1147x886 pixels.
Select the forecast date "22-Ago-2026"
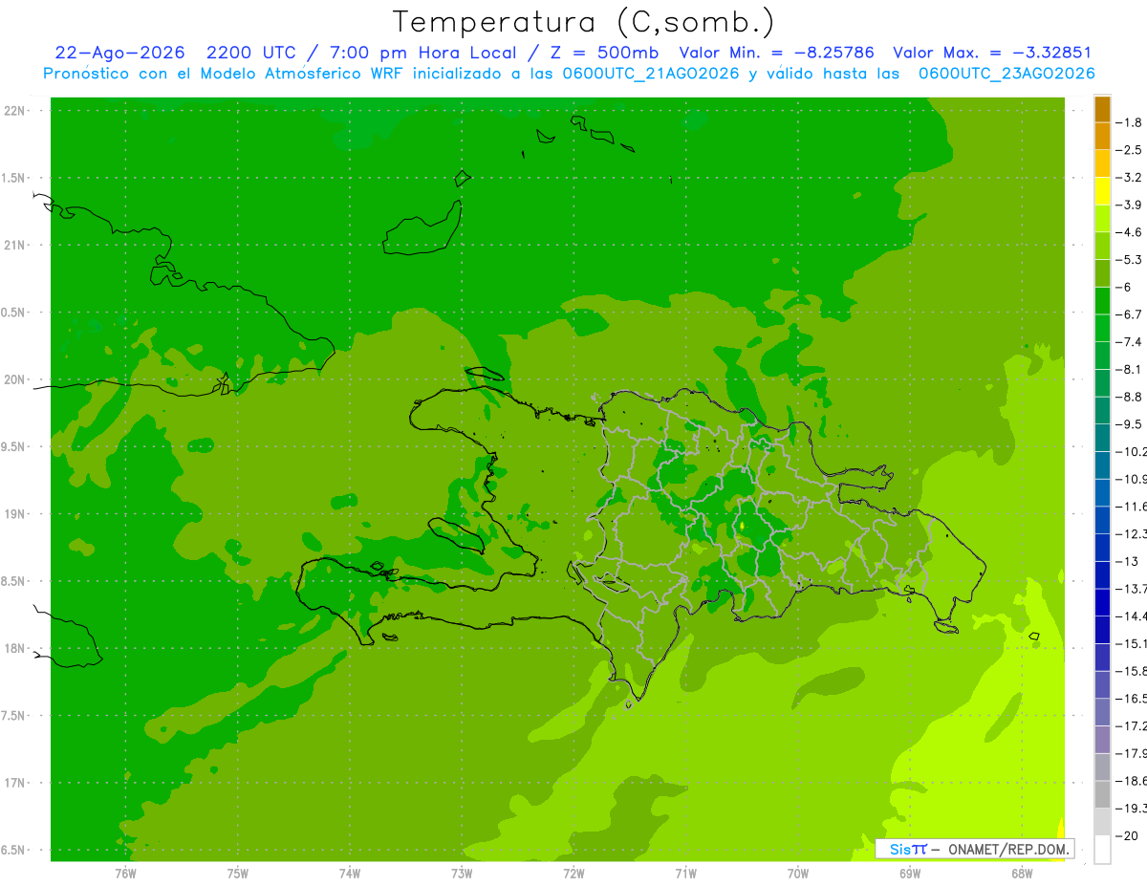(120, 53)
